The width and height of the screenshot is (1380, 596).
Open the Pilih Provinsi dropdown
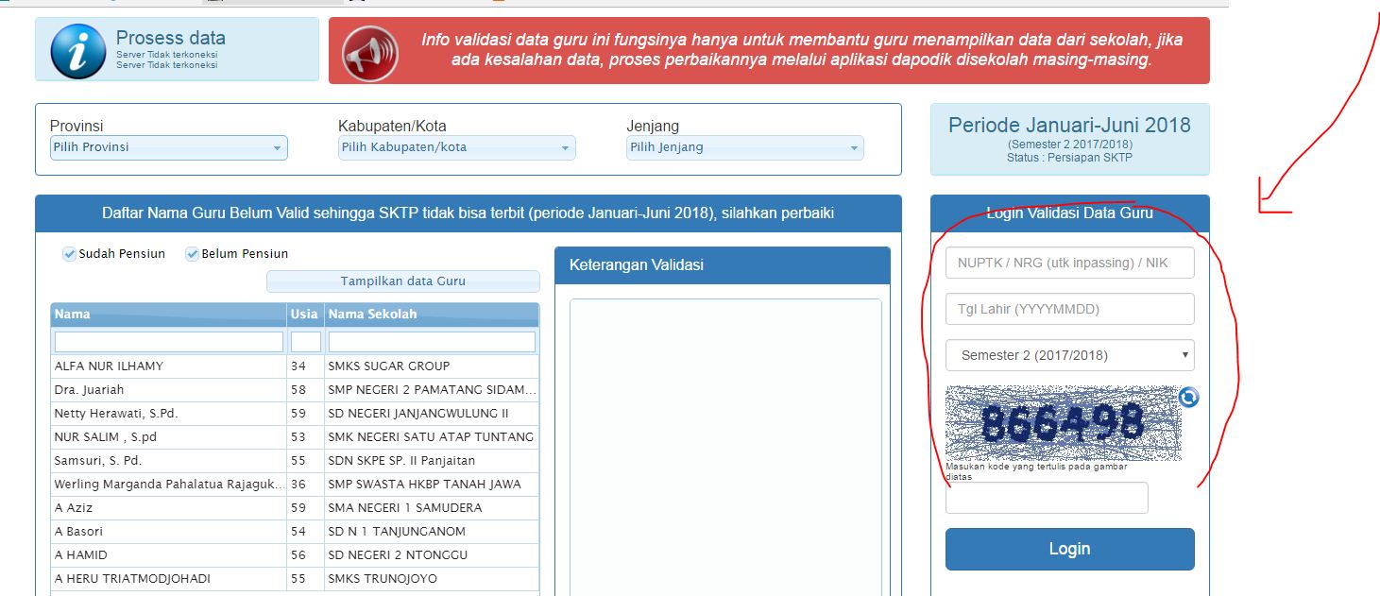point(168,147)
